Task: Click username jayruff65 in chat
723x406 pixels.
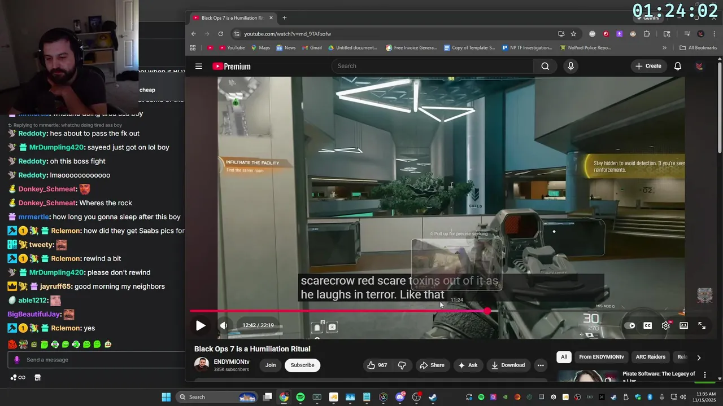Action: pos(56,286)
